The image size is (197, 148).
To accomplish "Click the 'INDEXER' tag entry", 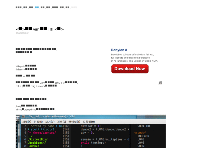I will [x=143, y=136].
